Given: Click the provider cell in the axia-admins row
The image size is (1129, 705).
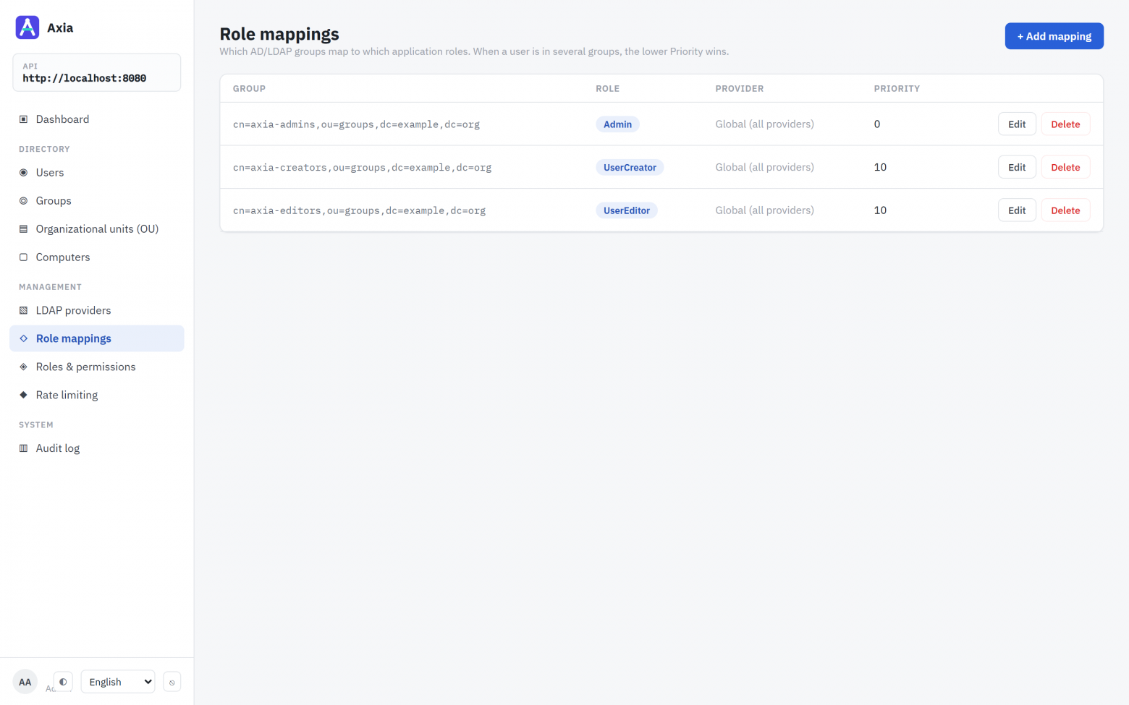Looking at the screenshot, I should 764,124.
